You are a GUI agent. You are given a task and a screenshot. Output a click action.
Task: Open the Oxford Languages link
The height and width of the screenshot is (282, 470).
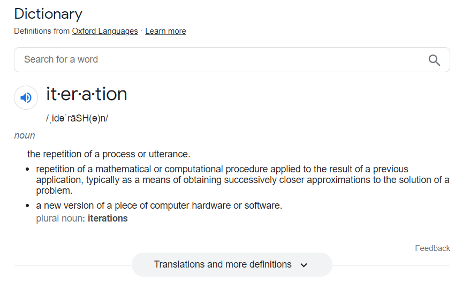(105, 31)
